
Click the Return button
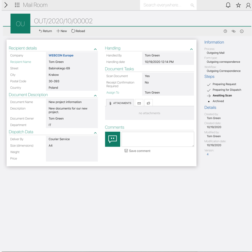[45, 31]
